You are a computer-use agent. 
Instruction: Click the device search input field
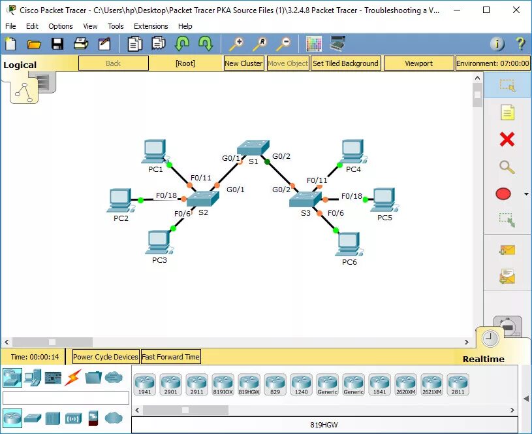click(x=66, y=398)
